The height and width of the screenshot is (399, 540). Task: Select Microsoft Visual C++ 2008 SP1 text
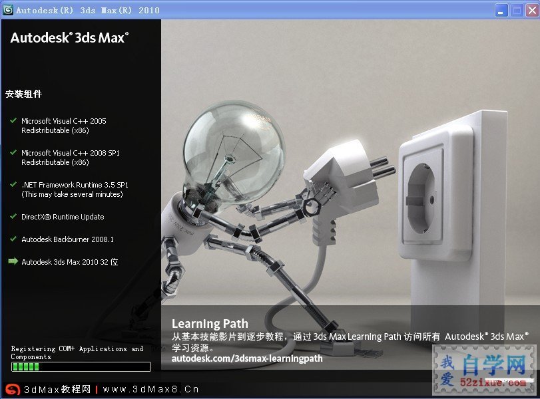pos(71,158)
